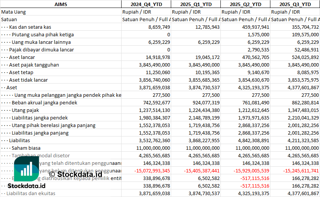This screenshot has width=320, height=197.
Task: Select the Aset pajak tangguhan row label
Action: [34, 65]
